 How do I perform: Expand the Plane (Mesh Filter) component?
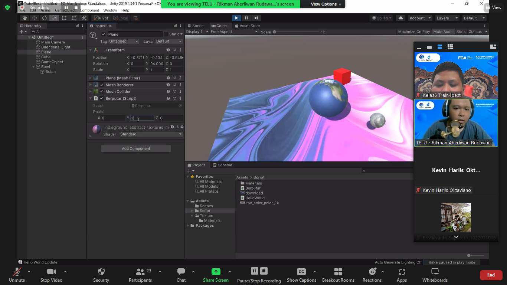tap(90, 78)
